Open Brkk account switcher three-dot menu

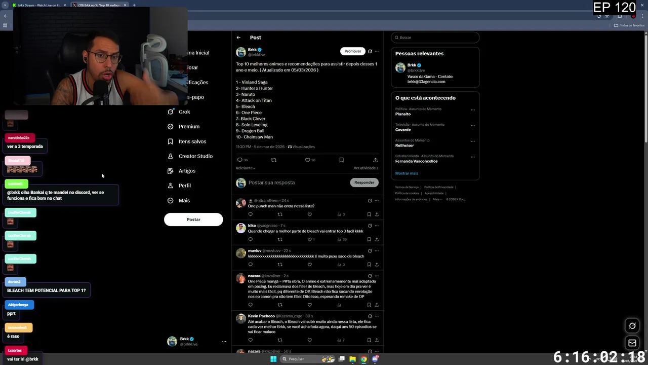(224, 342)
